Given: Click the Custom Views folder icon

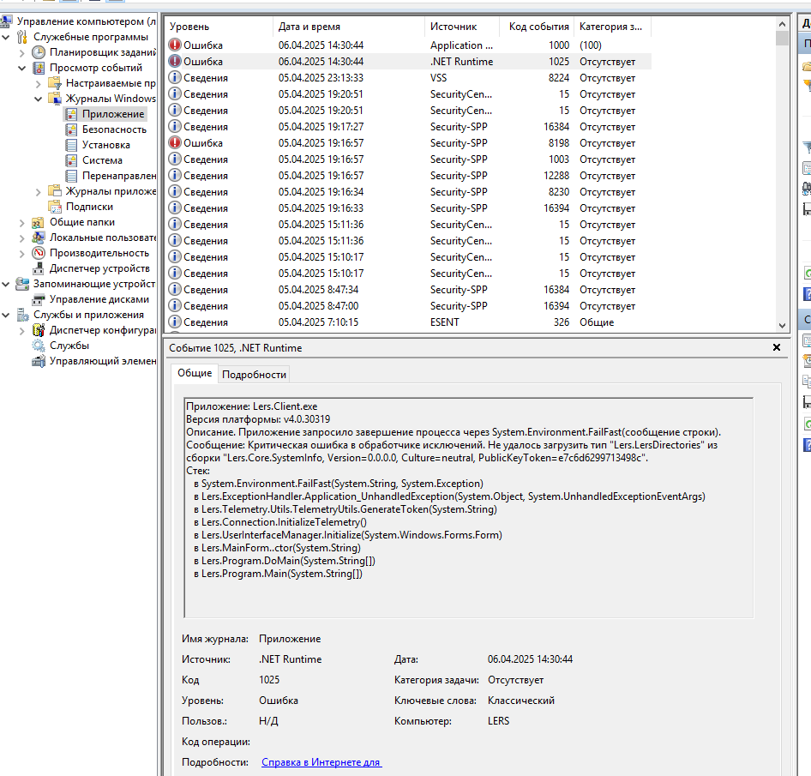Looking at the screenshot, I should pos(54,83).
